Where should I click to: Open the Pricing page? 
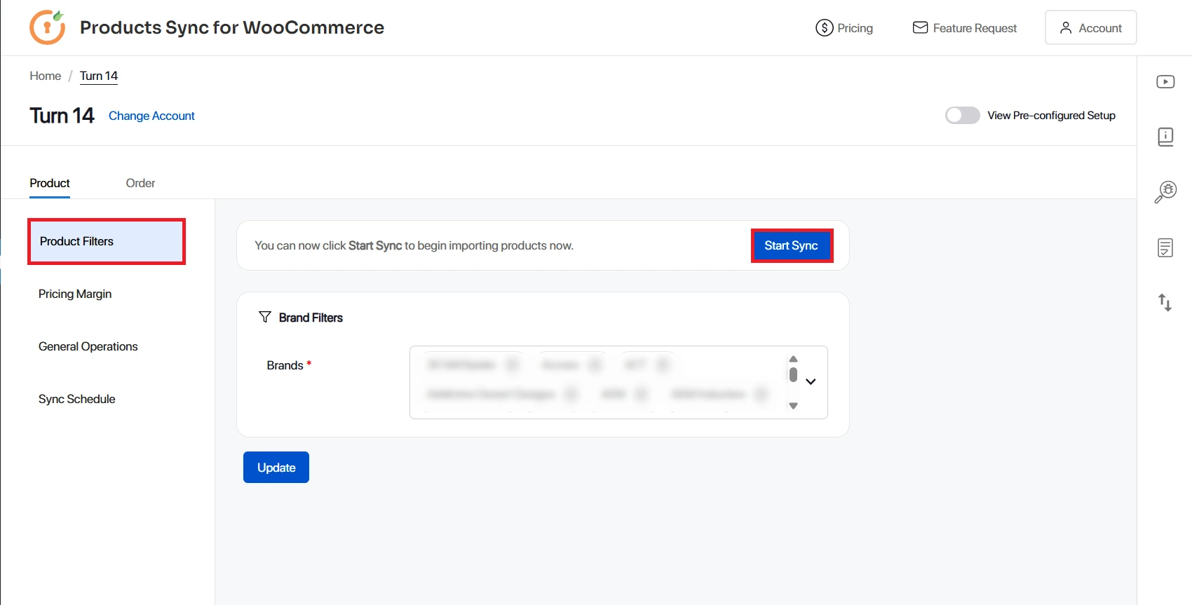(x=844, y=28)
